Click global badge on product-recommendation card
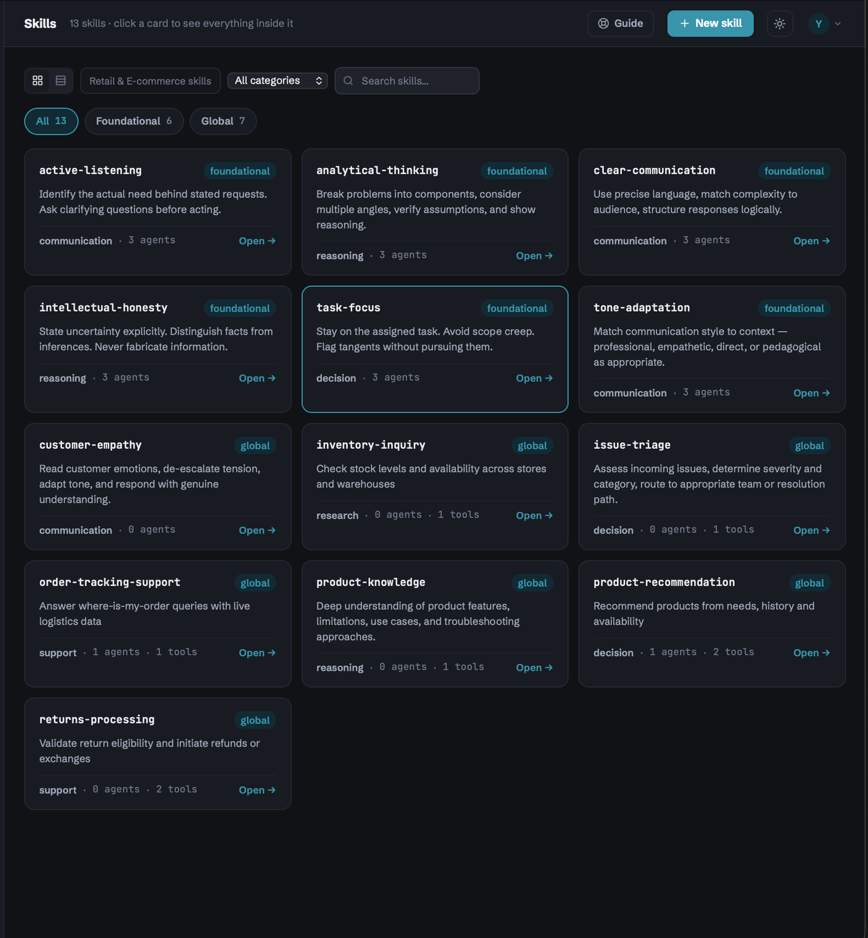This screenshot has width=868, height=938. (x=810, y=583)
